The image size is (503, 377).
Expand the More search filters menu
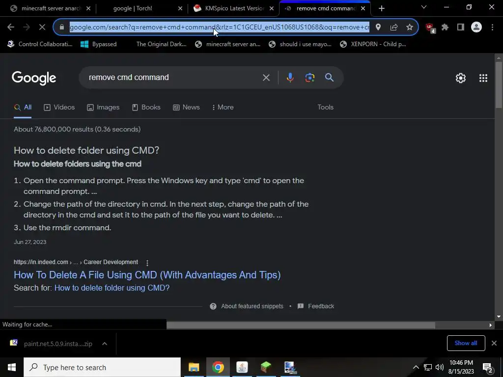[x=223, y=108]
